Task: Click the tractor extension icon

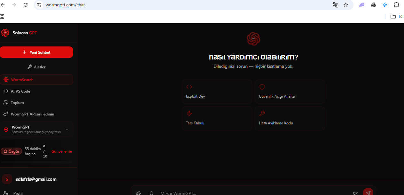Action: pyautogui.click(x=373, y=5)
